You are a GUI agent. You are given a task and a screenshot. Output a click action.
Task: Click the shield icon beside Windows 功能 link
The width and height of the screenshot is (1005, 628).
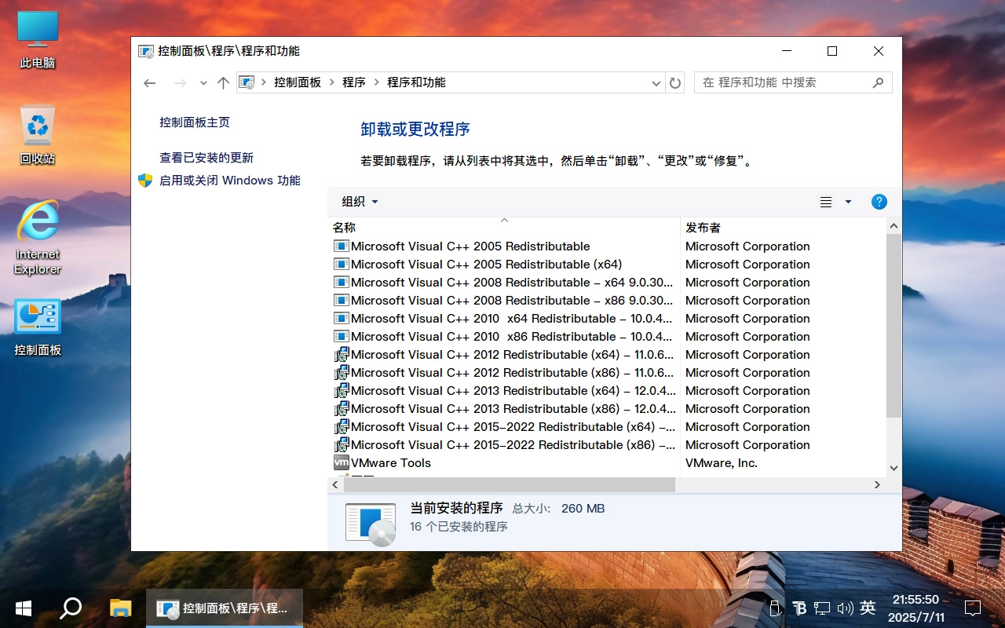click(x=145, y=180)
